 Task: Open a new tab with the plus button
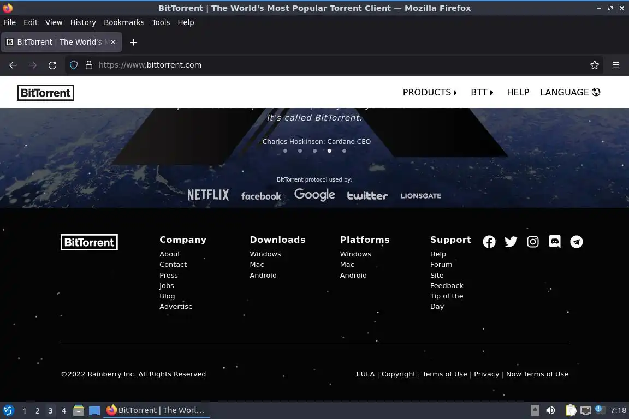(x=134, y=42)
